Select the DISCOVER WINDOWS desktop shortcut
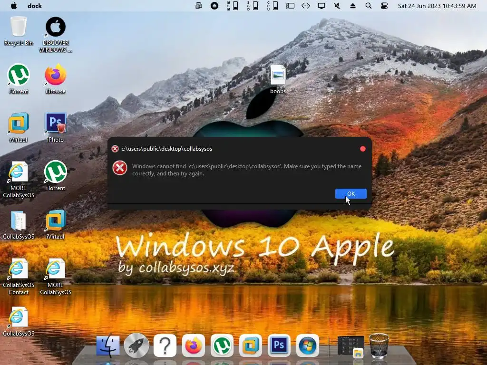Screen dimensions: 487x365 pyautogui.click(x=55, y=35)
